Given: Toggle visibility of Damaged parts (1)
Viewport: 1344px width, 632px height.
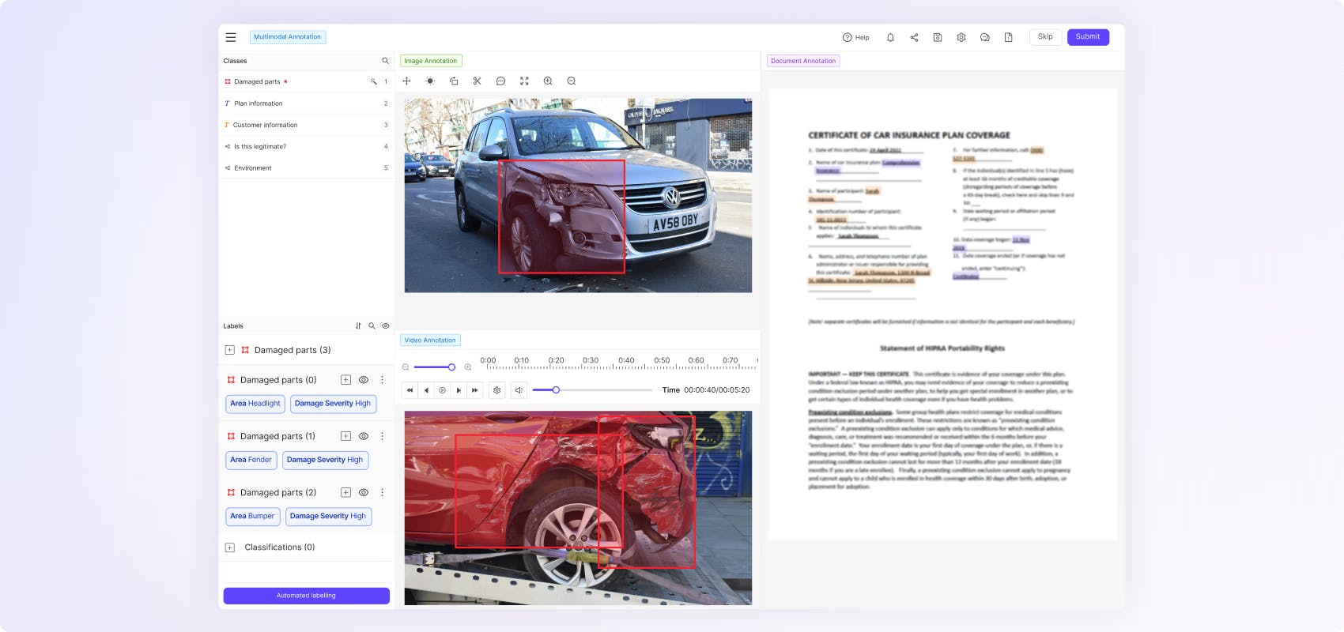Looking at the screenshot, I should 364,436.
